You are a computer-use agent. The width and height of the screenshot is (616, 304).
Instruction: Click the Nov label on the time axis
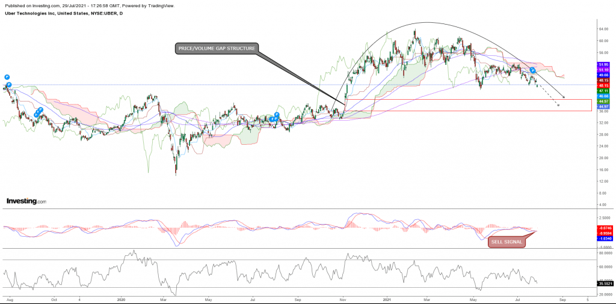click(344, 299)
